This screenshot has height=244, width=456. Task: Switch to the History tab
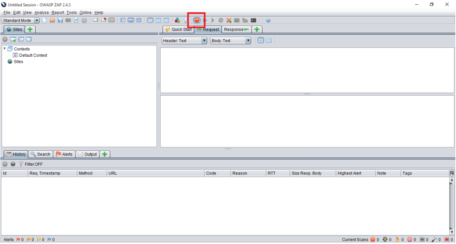[16, 154]
